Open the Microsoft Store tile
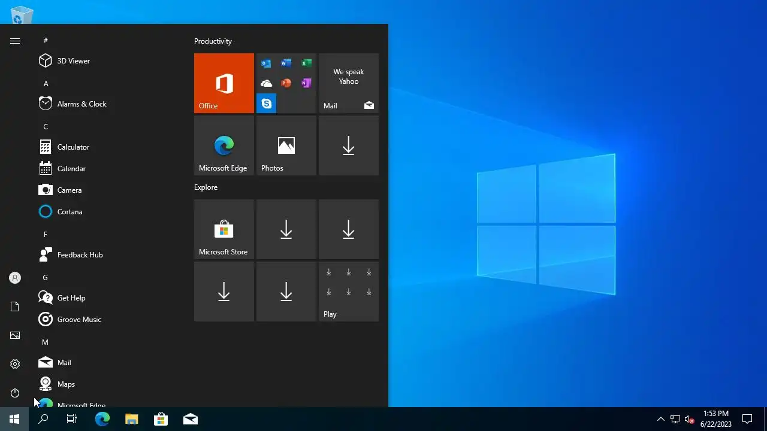This screenshot has height=431, width=767. (x=224, y=229)
